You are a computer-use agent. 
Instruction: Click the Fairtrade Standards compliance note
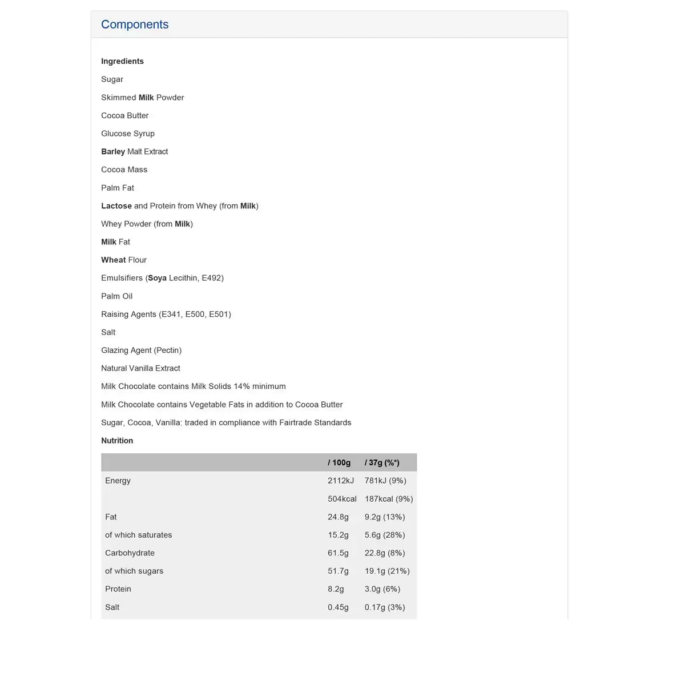click(x=226, y=422)
